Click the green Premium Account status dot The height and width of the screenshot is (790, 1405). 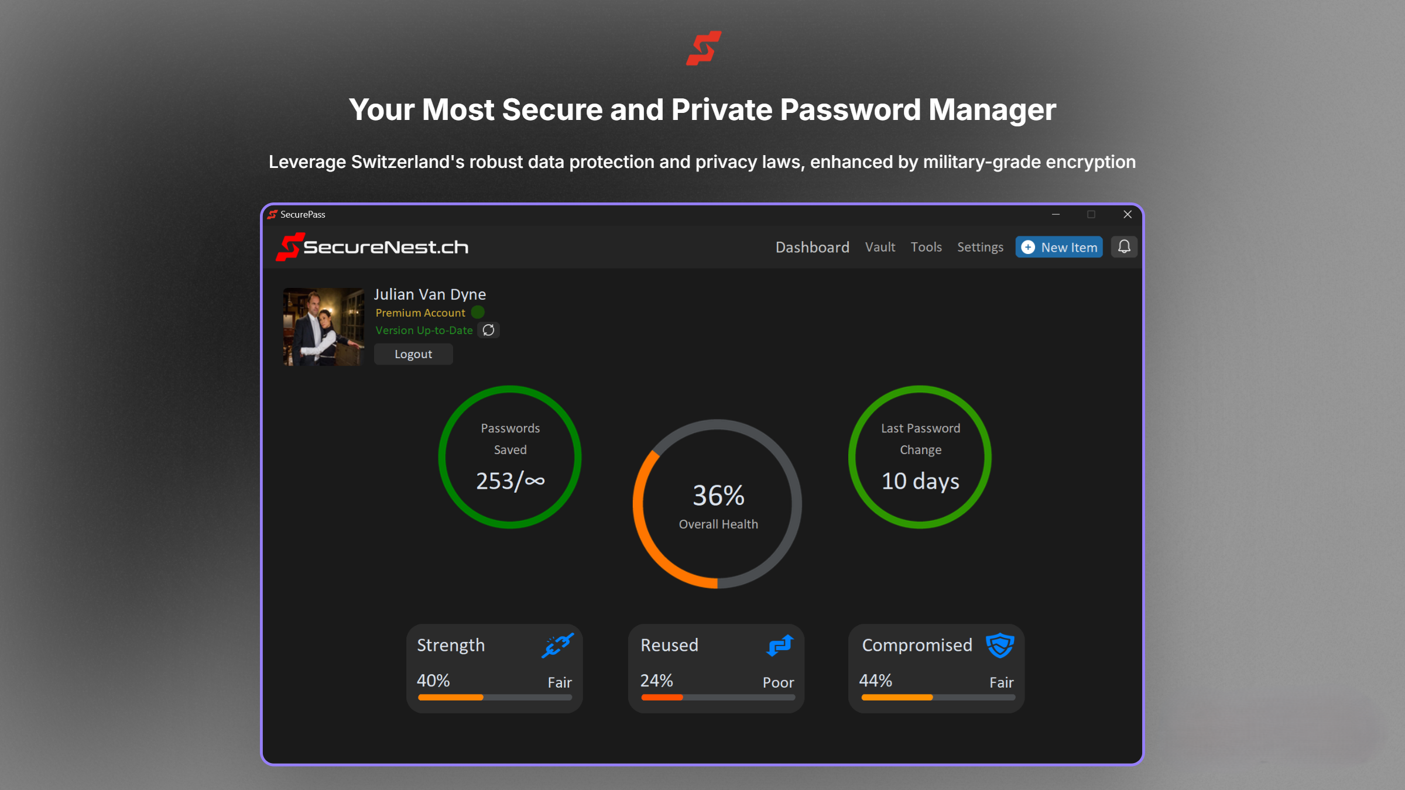[x=478, y=312]
